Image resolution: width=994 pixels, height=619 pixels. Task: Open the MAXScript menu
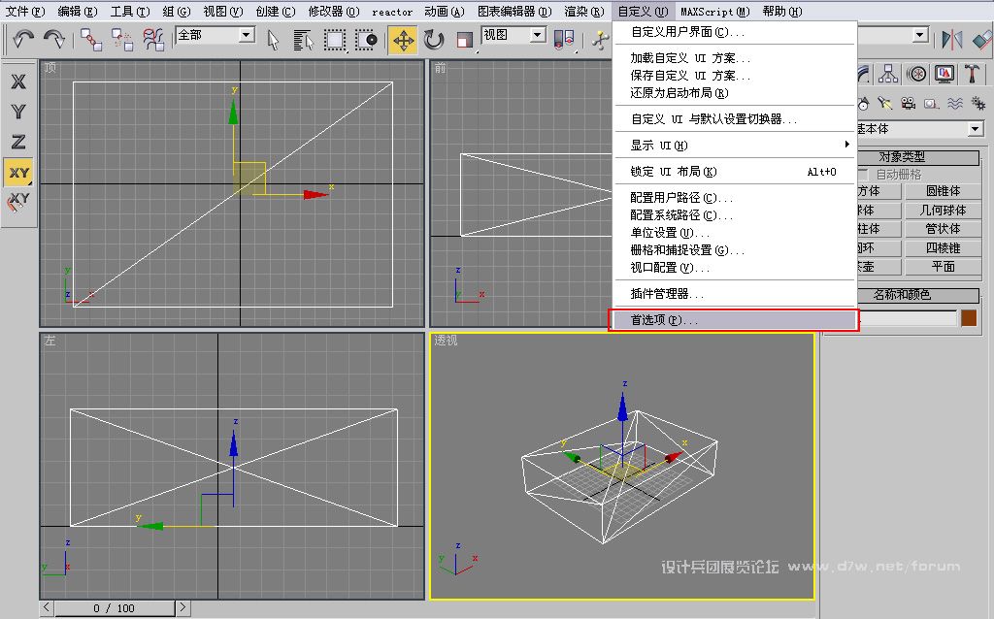click(715, 12)
